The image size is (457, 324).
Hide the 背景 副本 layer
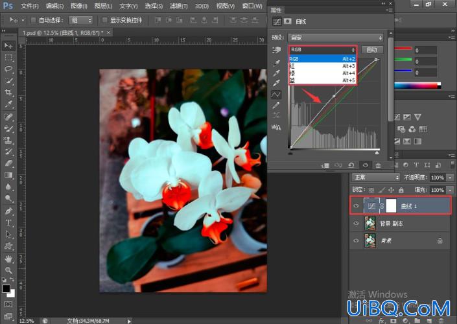pyautogui.click(x=356, y=224)
